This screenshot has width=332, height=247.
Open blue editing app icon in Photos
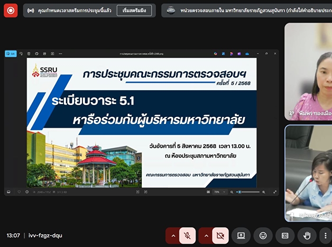coord(223,54)
